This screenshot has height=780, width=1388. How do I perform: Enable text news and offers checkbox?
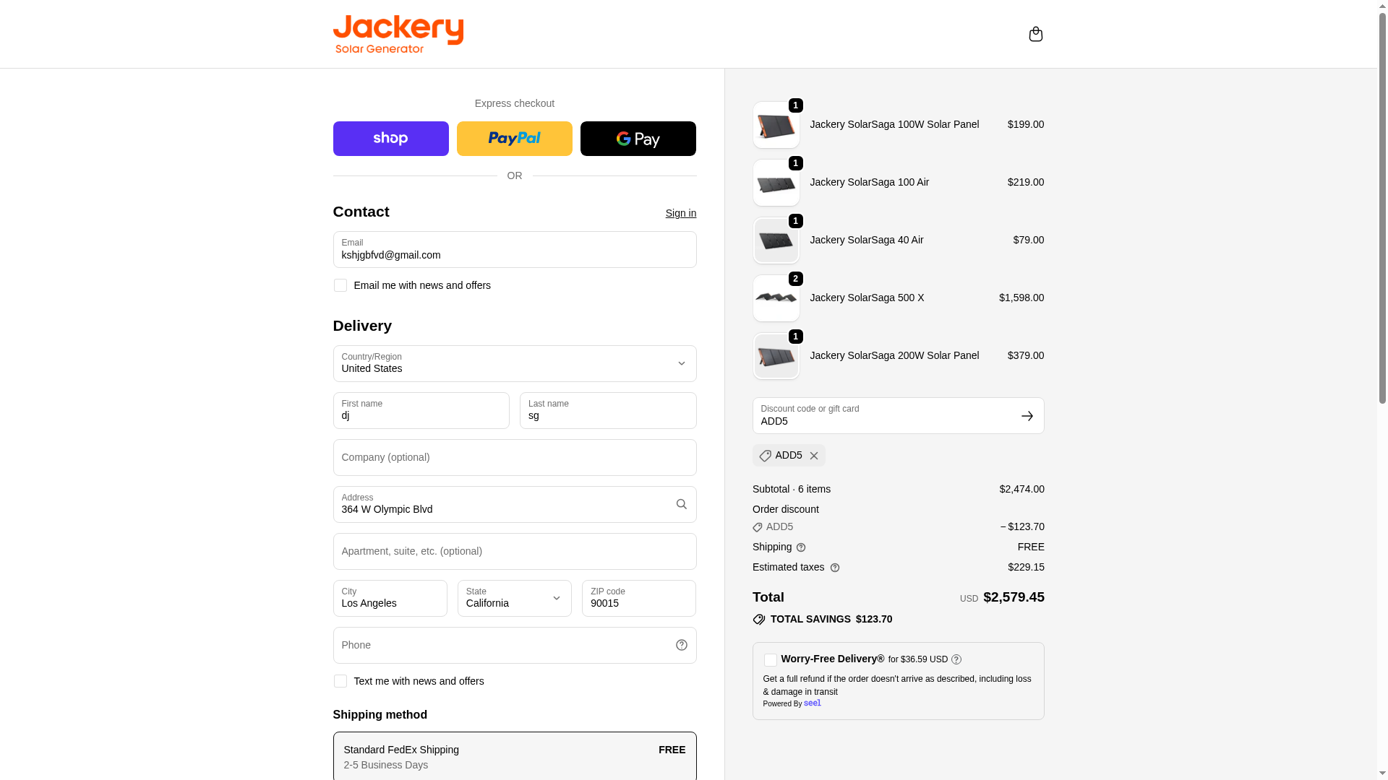(x=340, y=681)
